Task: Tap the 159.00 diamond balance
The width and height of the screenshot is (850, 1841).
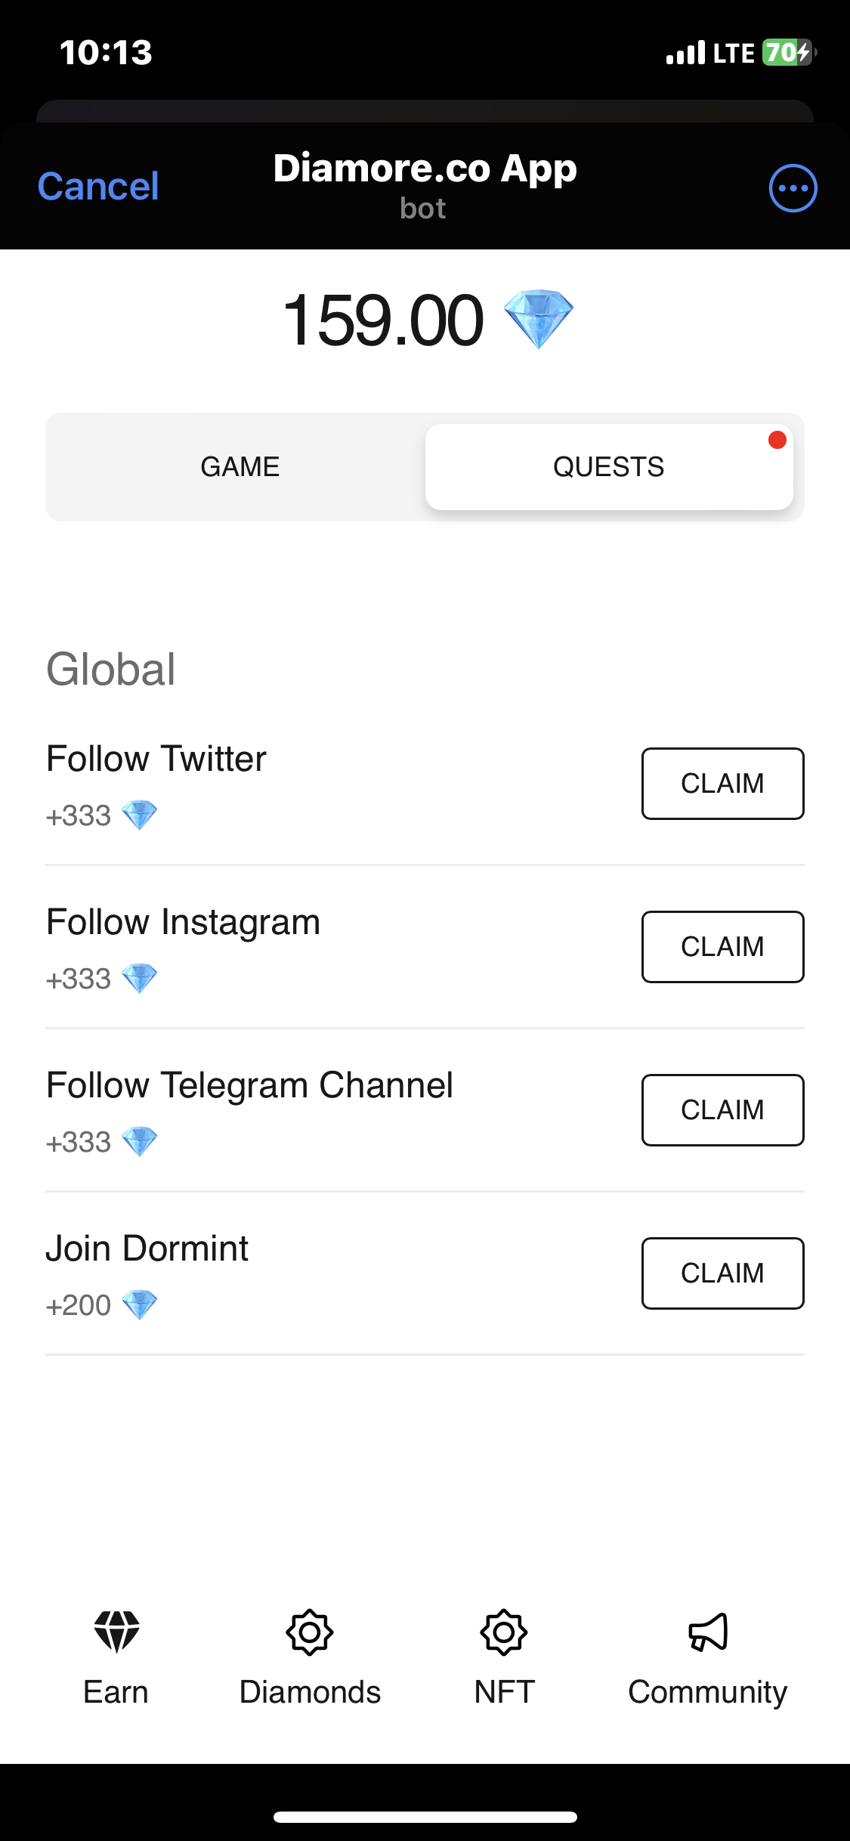Action: point(383,320)
